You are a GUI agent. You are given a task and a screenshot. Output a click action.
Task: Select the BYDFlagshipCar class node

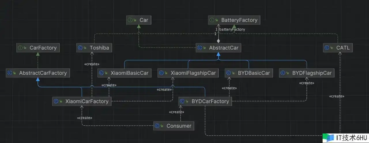[x=307, y=73]
